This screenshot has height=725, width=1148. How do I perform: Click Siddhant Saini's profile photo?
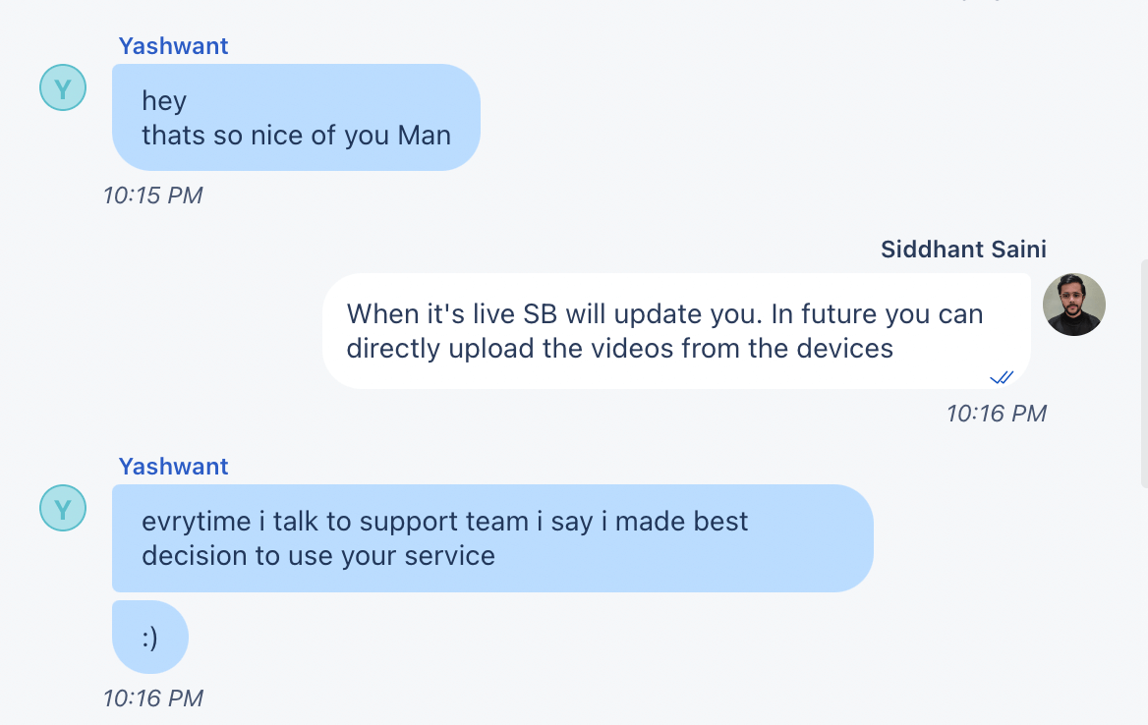tap(1073, 305)
